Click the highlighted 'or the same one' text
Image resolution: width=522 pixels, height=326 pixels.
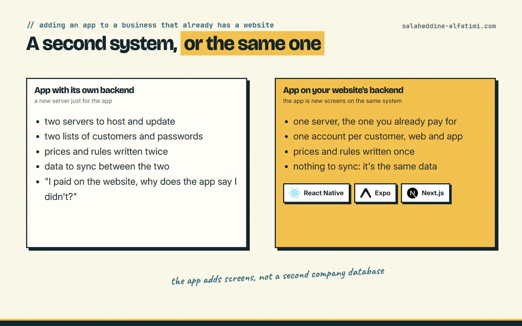tap(252, 43)
